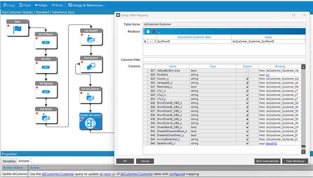Expand the relations toolbar overflow arrow
This screenshot has width=313, height=178.
tap(159, 32)
